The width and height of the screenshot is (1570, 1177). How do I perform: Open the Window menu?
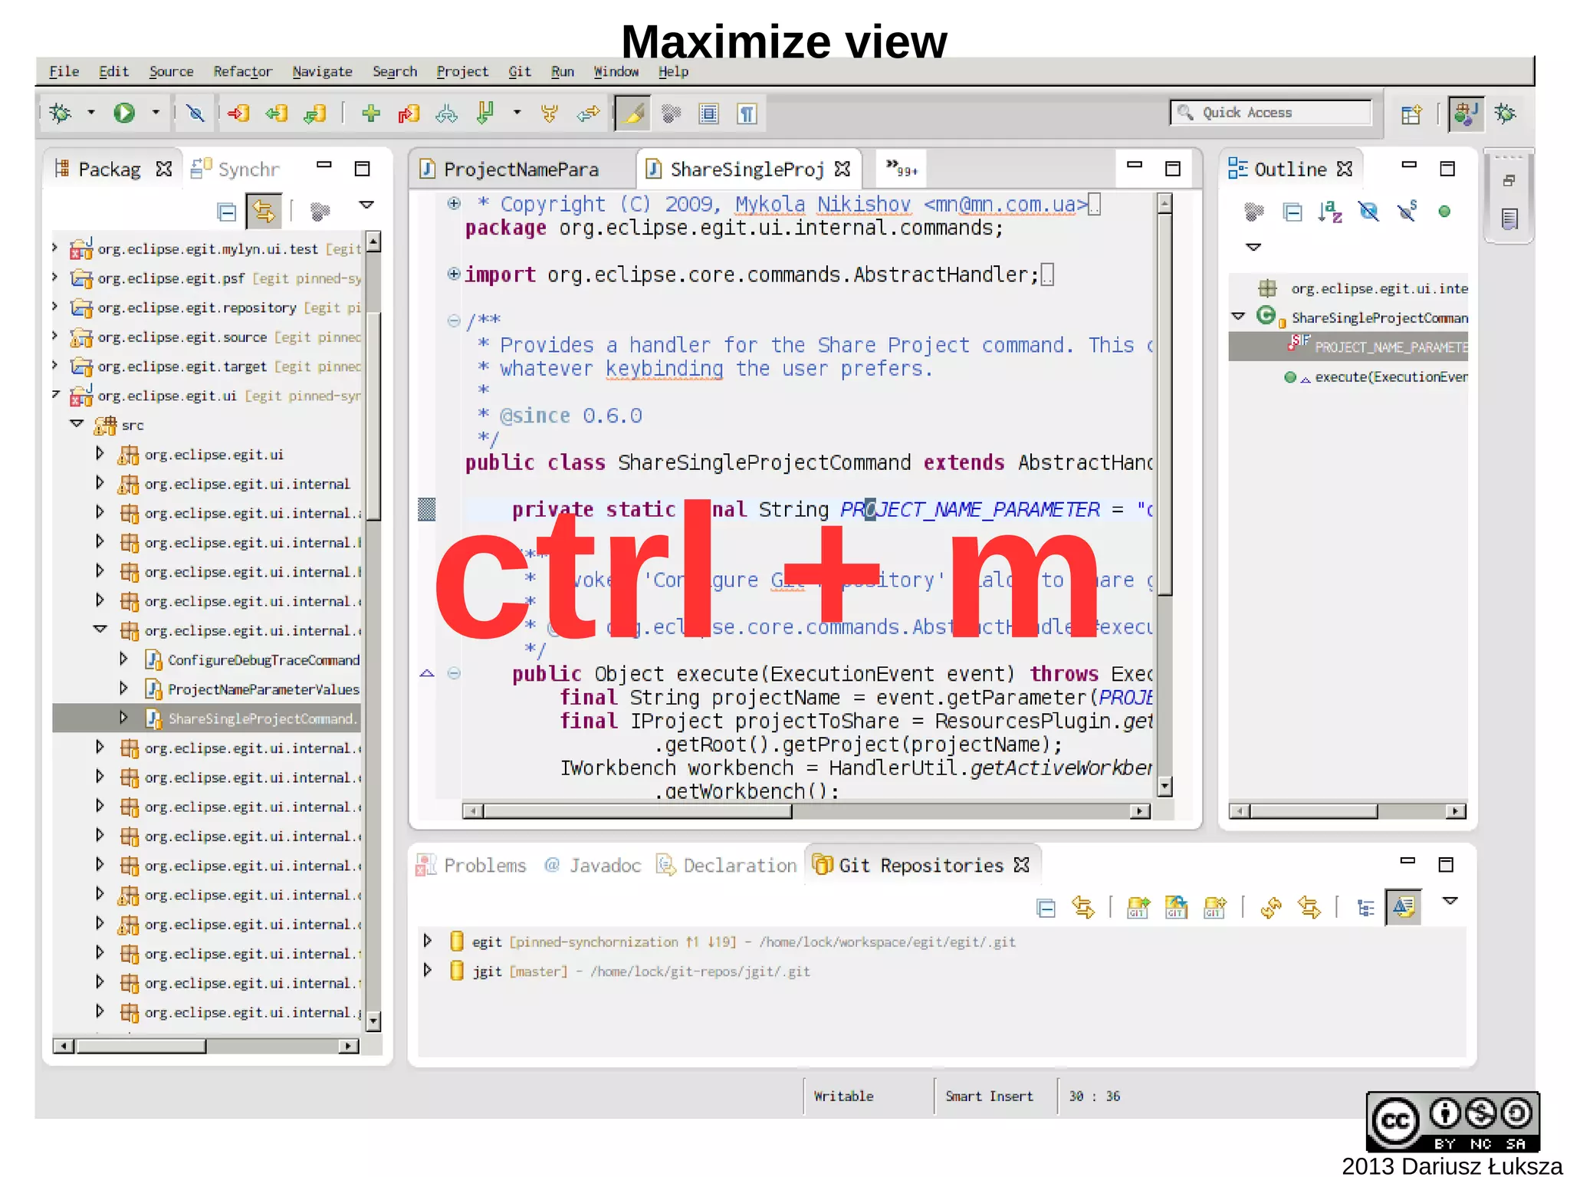click(x=616, y=71)
